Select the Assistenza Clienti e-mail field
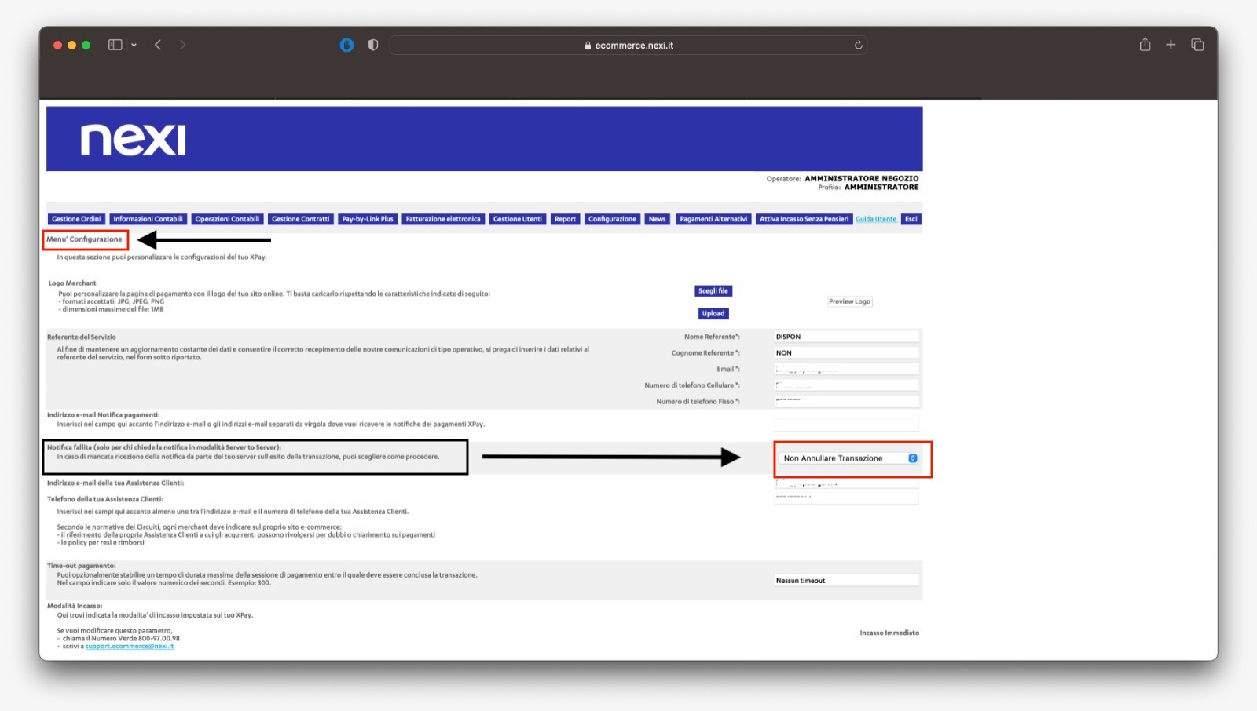 tap(846, 483)
